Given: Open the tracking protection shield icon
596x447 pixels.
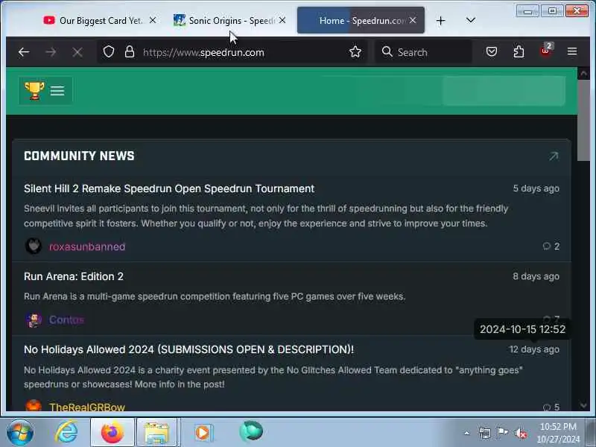Looking at the screenshot, I should [x=109, y=51].
